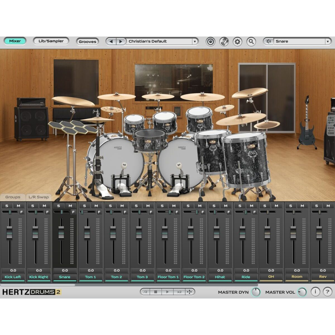Click the search magnifier icon
Viewport: 335px width, 335px height.
pos(251,41)
